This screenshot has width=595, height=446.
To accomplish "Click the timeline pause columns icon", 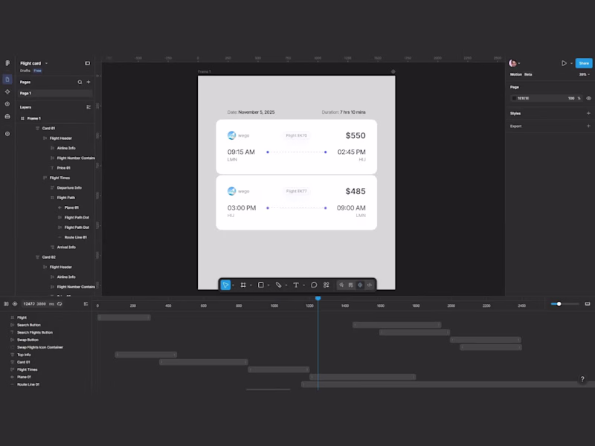I will click(x=6, y=304).
